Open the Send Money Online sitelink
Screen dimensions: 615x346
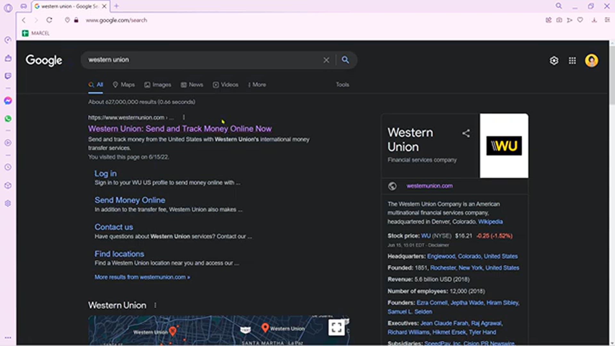click(x=130, y=200)
